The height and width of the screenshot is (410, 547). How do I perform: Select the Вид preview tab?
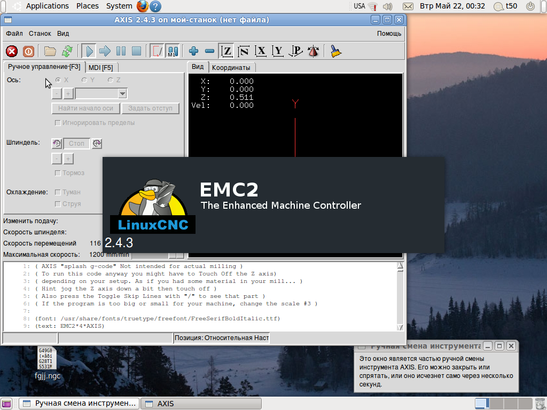198,67
